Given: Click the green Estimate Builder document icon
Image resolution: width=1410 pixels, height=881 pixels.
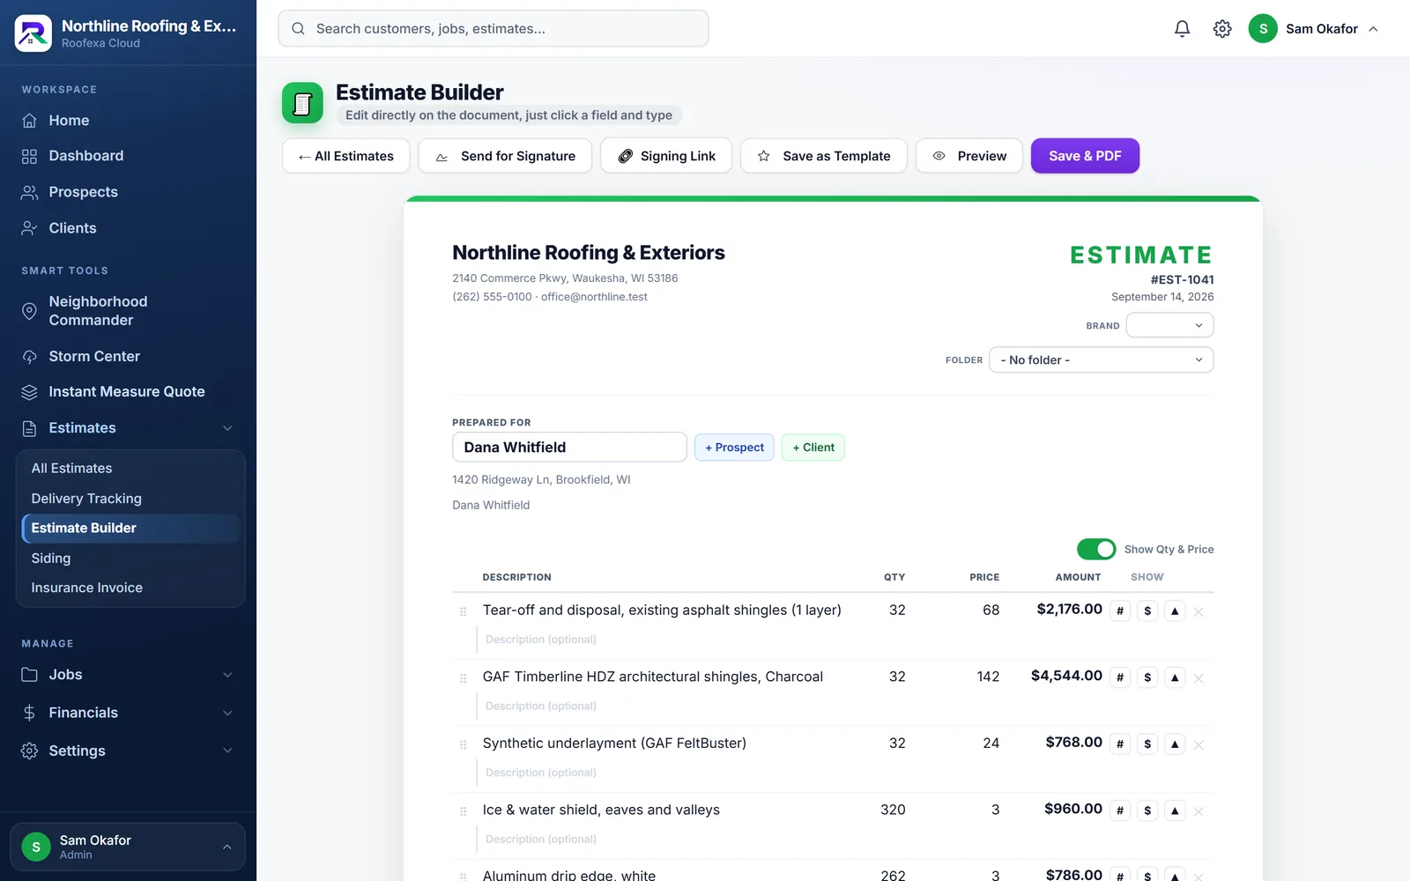Looking at the screenshot, I should [x=302, y=103].
